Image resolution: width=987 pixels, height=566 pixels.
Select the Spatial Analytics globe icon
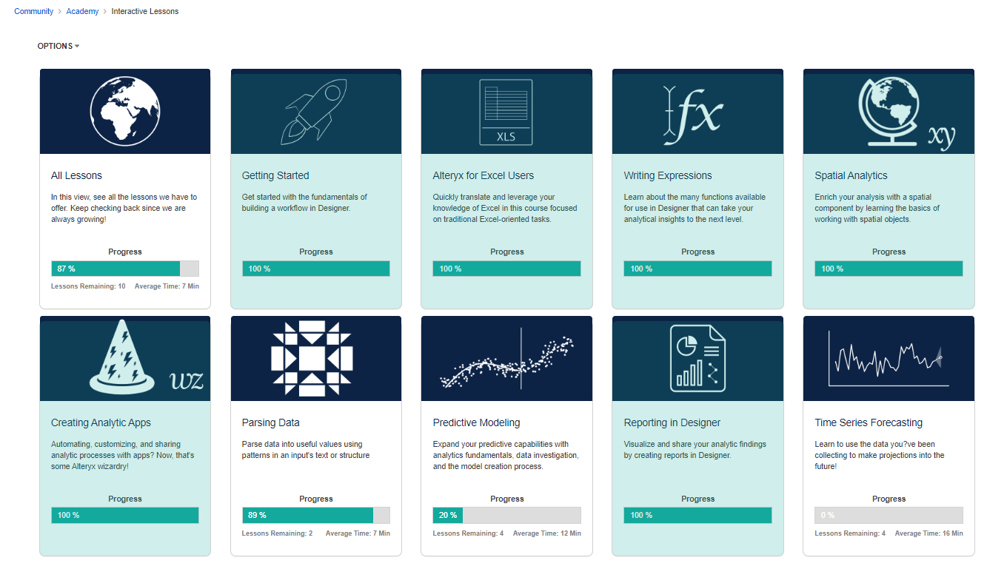(x=888, y=111)
